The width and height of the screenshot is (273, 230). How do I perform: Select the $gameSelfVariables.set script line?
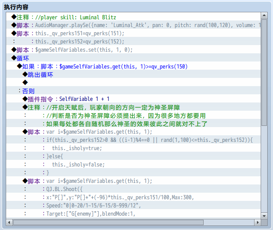133,50
